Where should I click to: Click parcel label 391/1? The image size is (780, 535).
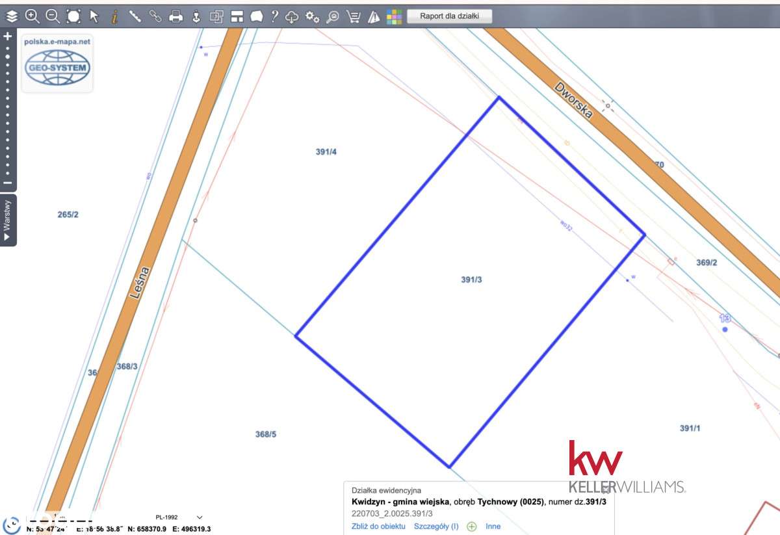tap(690, 428)
